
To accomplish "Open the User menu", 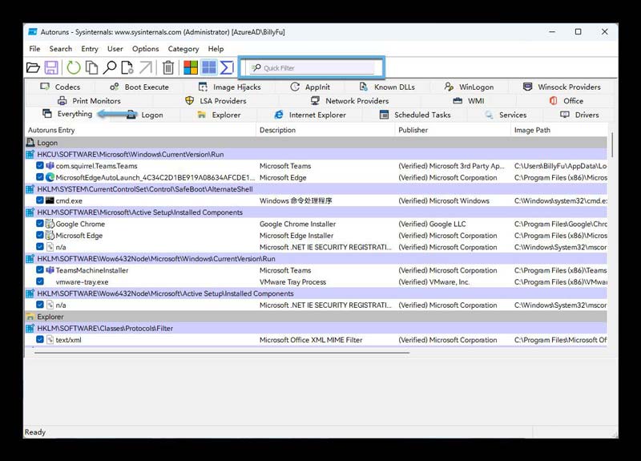I will click(115, 49).
